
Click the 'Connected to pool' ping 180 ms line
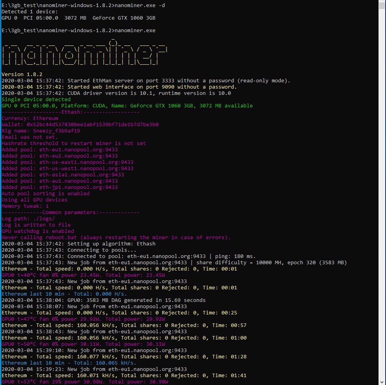(129, 256)
